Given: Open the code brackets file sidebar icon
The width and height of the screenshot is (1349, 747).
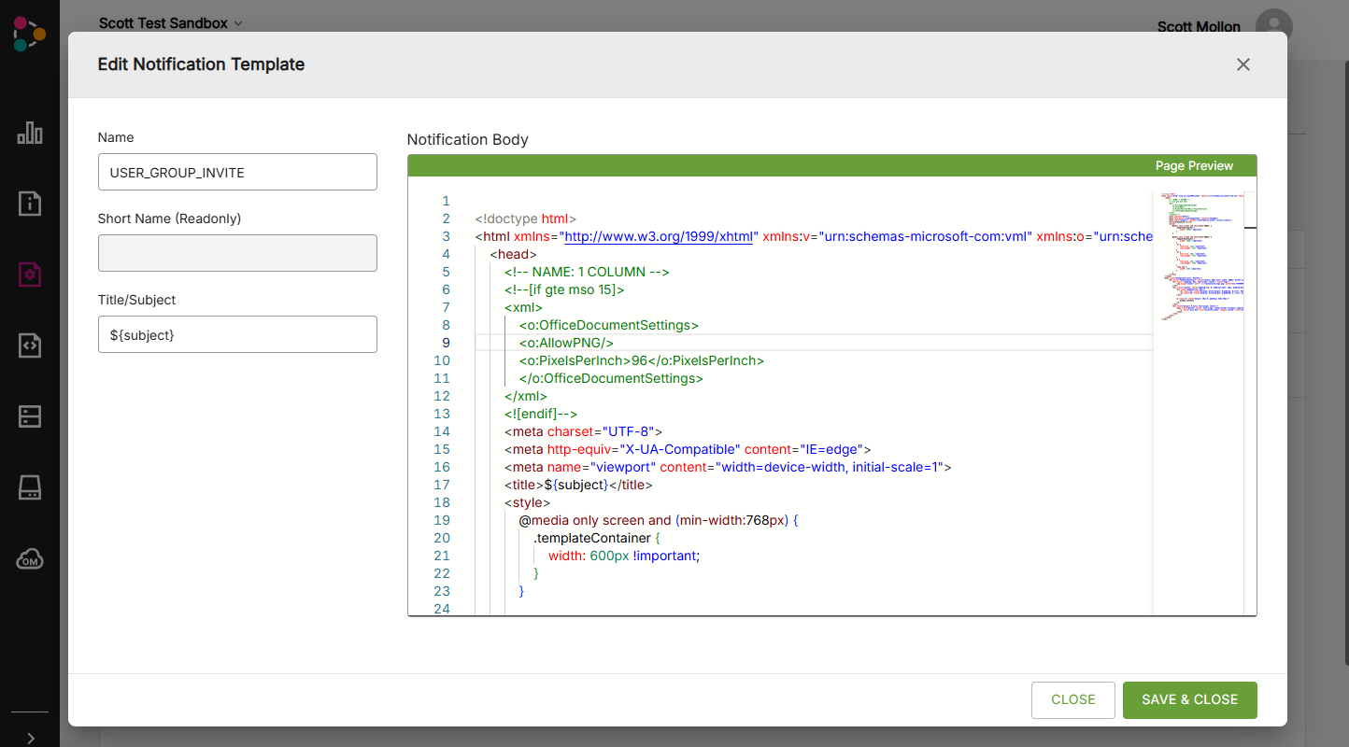Looking at the screenshot, I should [30, 345].
